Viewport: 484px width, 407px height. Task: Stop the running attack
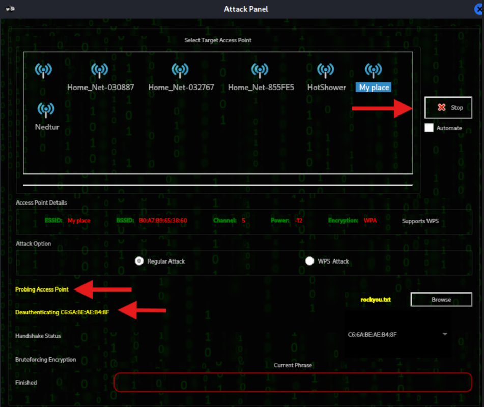(448, 107)
